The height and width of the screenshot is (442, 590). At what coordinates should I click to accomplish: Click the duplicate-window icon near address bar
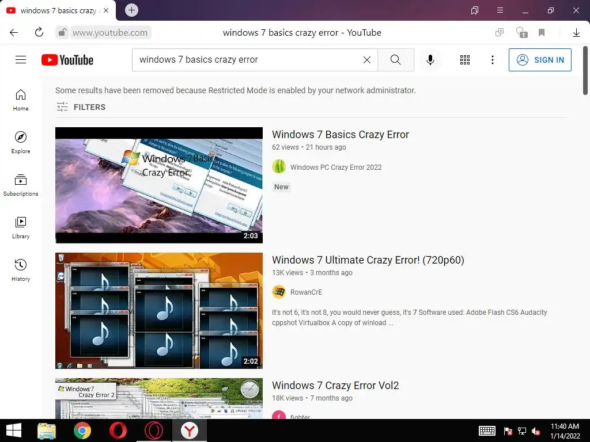coord(500,32)
